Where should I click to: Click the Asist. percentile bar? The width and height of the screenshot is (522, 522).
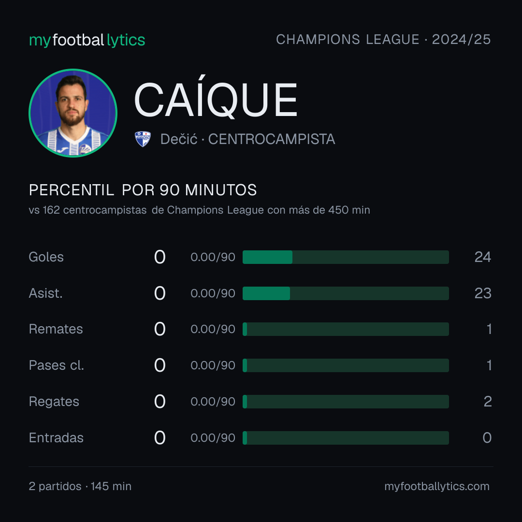click(x=346, y=293)
